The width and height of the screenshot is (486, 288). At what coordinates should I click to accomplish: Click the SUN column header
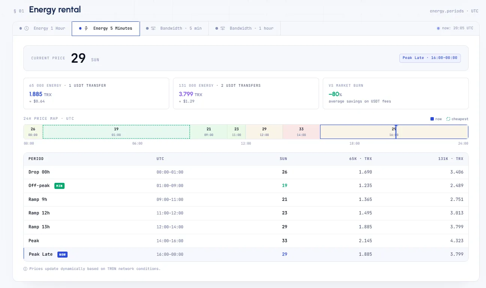(283, 159)
